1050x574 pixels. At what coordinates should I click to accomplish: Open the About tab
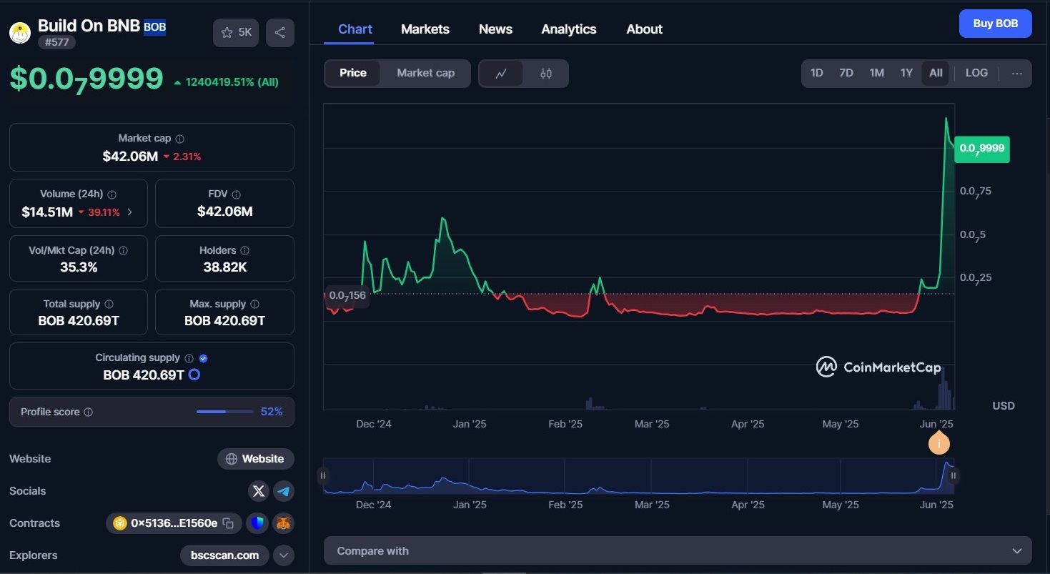pyautogui.click(x=644, y=29)
